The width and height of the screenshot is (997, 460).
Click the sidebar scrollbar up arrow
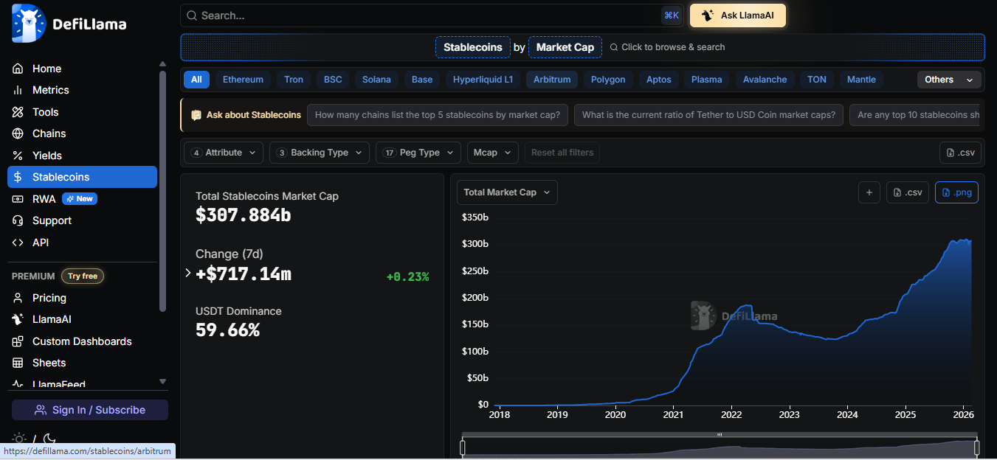click(x=163, y=64)
